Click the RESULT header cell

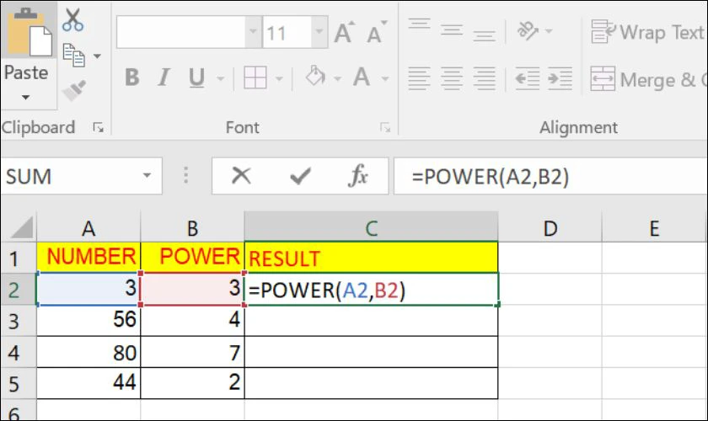click(x=371, y=257)
